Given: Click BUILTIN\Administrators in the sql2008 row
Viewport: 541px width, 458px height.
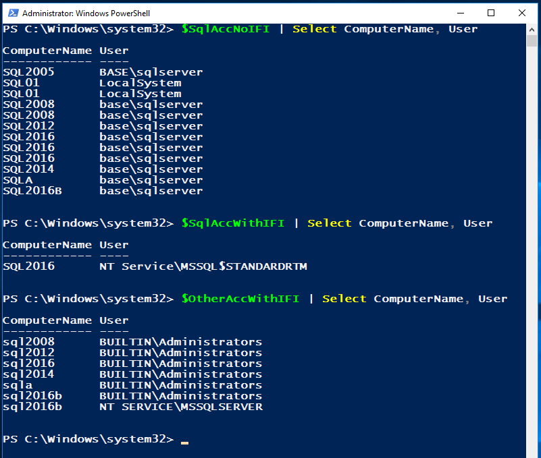Looking at the screenshot, I should point(181,342).
